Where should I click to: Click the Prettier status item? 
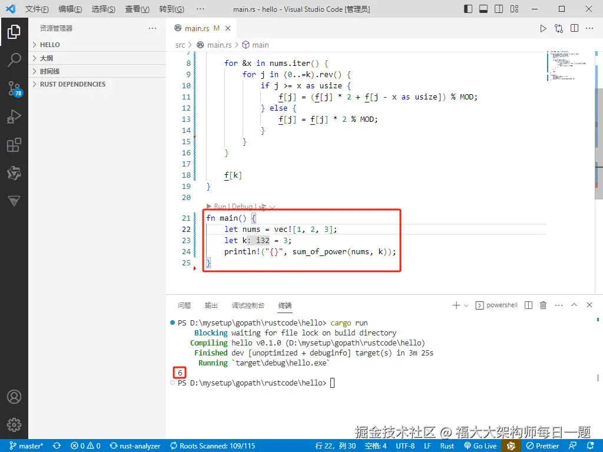542,446
